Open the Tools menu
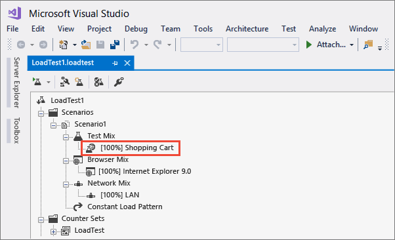 click(203, 29)
